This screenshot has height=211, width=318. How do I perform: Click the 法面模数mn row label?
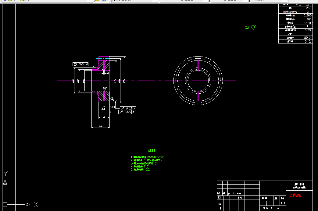290,12
